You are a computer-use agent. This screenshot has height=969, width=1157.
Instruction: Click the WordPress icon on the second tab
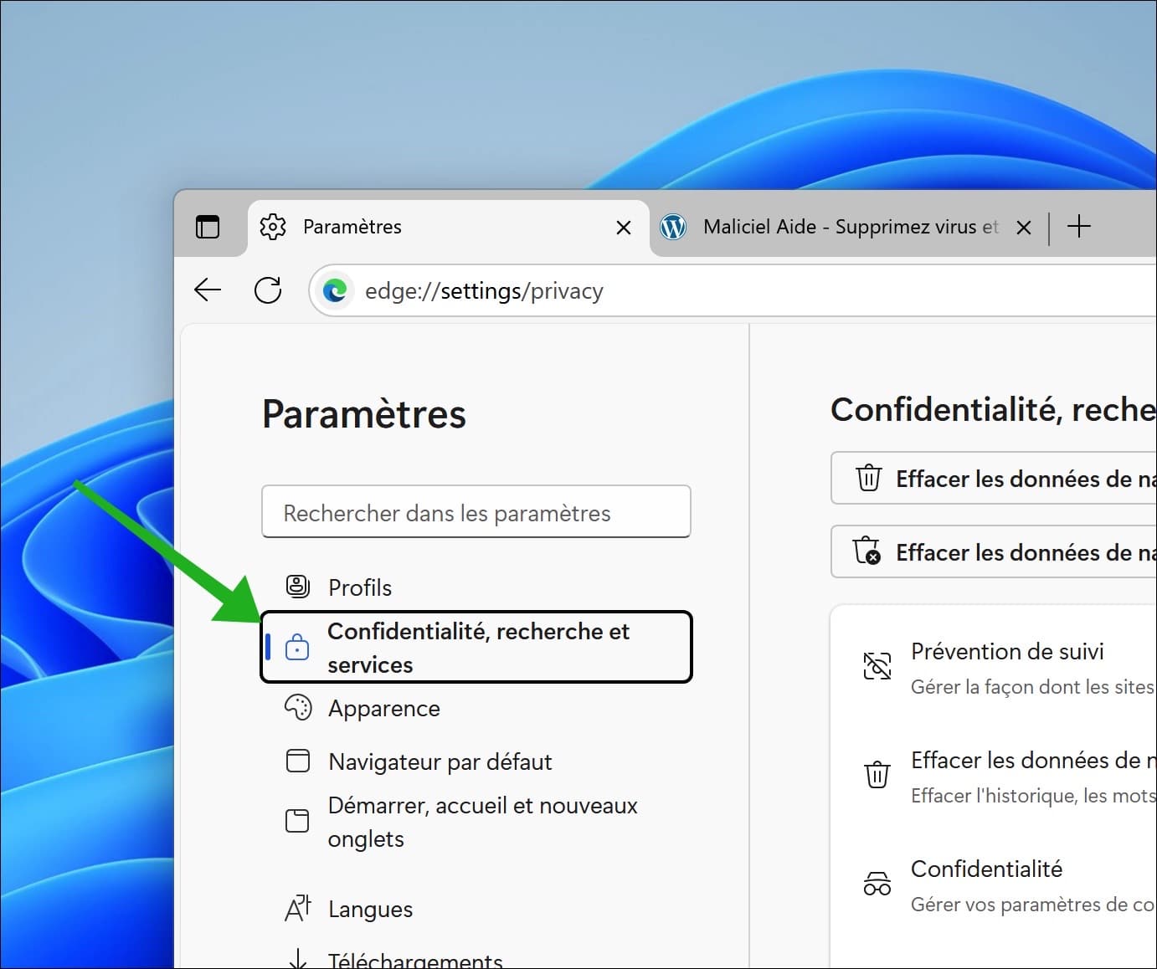pyautogui.click(x=673, y=227)
